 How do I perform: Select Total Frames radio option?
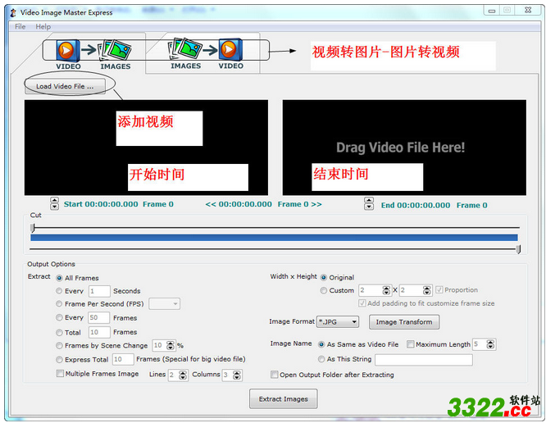pyautogui.click(x=59, y=333)
